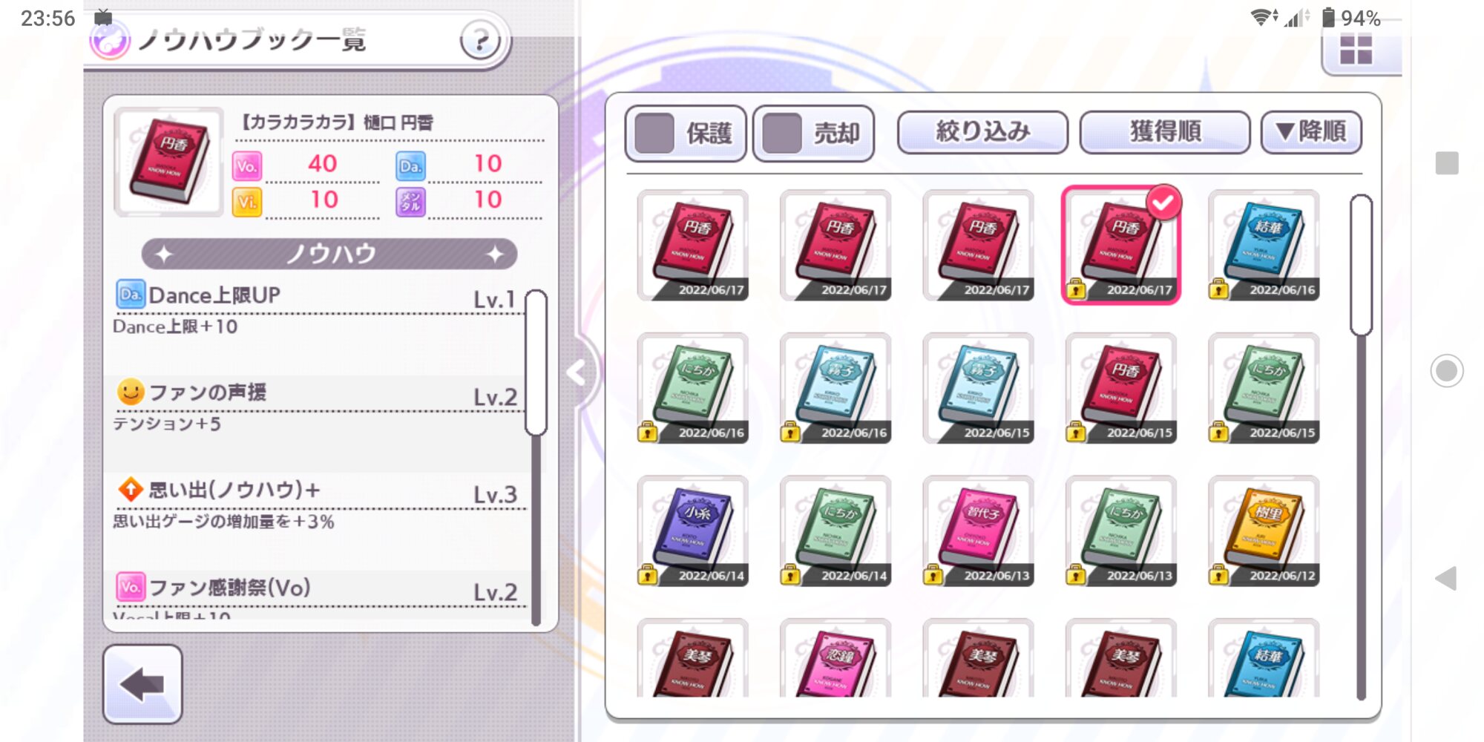Open the help question mark icon
The width and height of the screenshot is (1484, 742).
(481, 39)
